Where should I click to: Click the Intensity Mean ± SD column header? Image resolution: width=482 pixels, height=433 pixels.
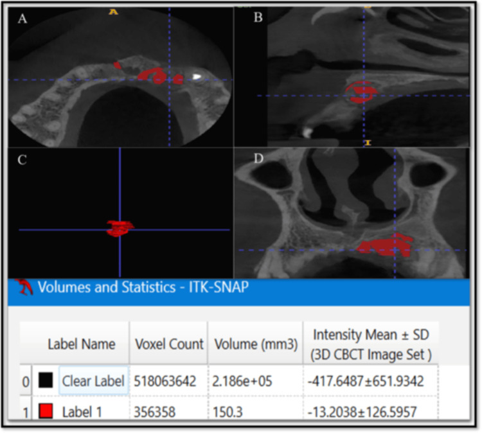(x=371, y=344)
